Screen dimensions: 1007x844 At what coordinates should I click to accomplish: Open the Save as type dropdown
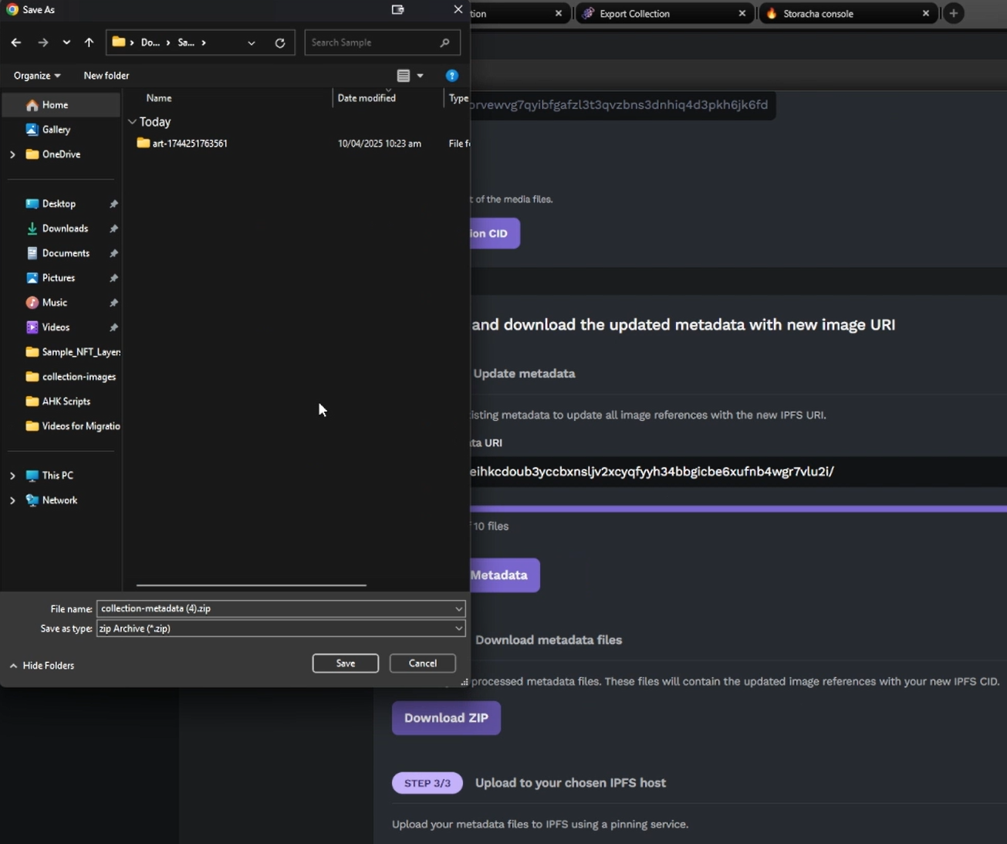pos(458,629)
